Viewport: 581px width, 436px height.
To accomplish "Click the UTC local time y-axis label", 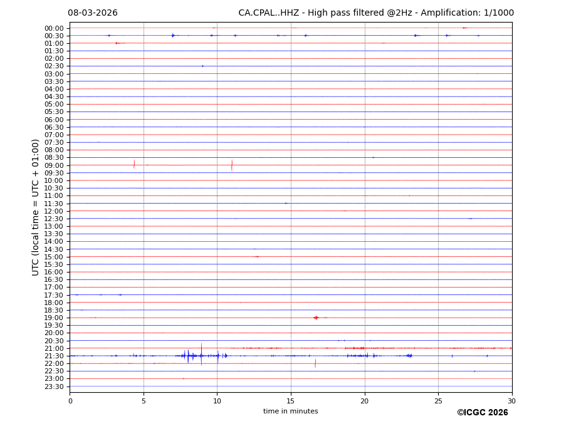I will click(x=36, y=207).
